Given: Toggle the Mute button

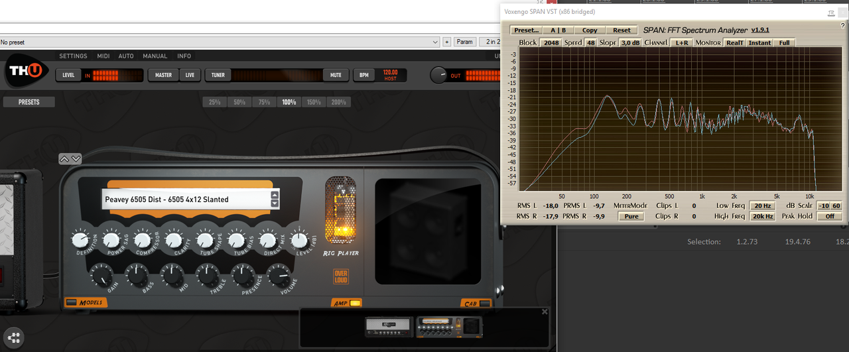Looking at the screenshot, I should coord(336,75).
